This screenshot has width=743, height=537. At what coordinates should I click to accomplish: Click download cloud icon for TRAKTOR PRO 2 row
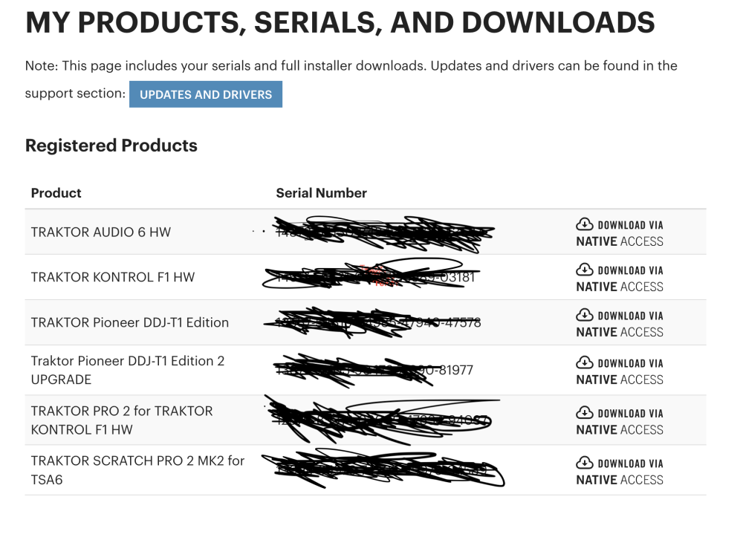[584, 412]
